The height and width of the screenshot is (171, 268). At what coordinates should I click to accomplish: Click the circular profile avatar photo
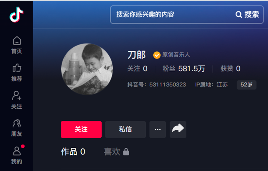tap(87, 69)
